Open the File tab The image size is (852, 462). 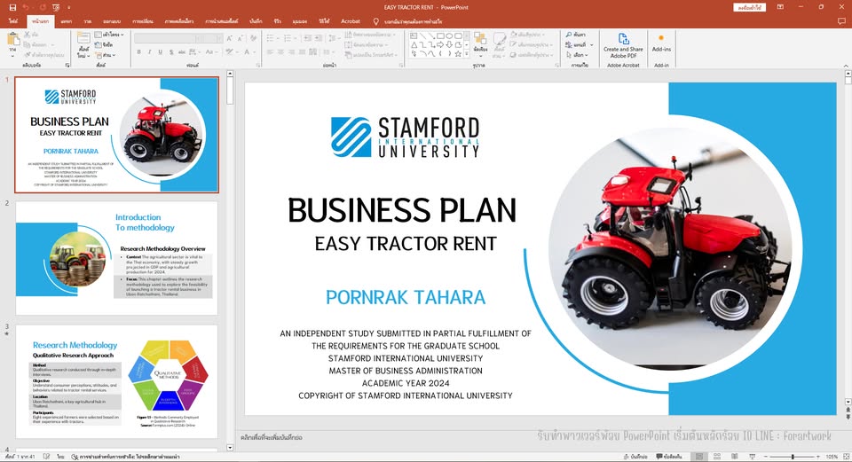tap(13, 21)
